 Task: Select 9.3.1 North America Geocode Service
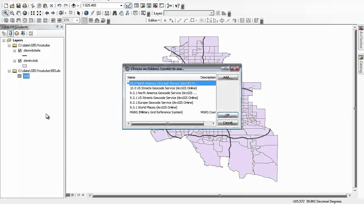point(163,93)
